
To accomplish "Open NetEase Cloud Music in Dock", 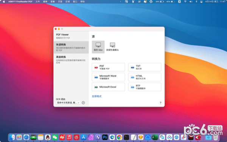I will pos(76,137).
